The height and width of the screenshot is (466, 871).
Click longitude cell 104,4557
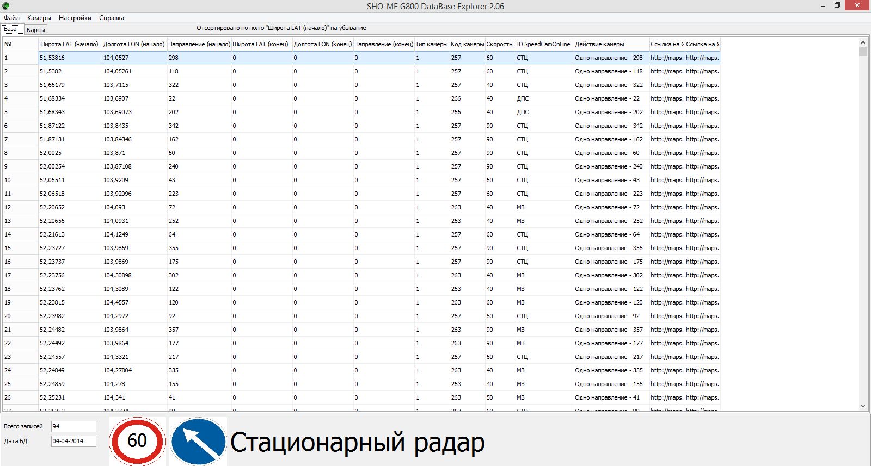point(134,302)
